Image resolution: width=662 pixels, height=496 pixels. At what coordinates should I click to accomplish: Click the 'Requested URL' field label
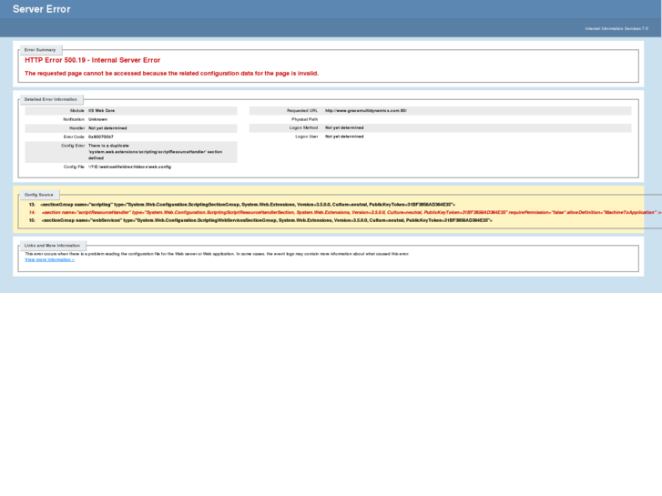(x=302, y=111)
